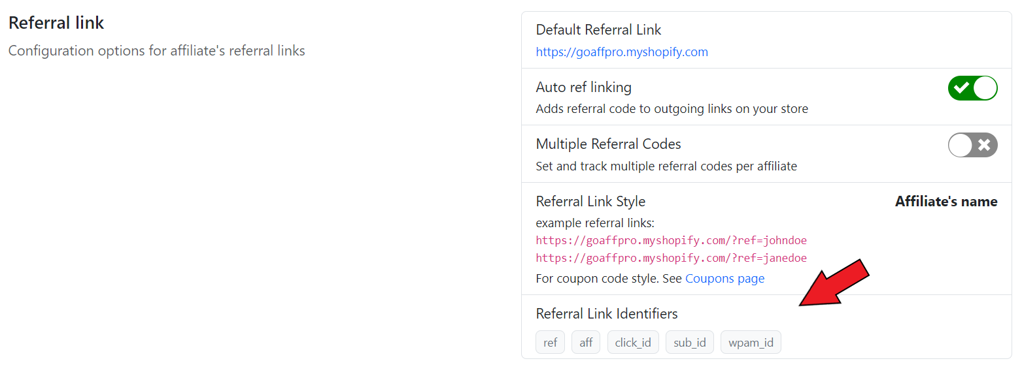The height and width of the screenshot is (376, 1022).
Task: Click the red arrow annotation
Action: point(834,283)
